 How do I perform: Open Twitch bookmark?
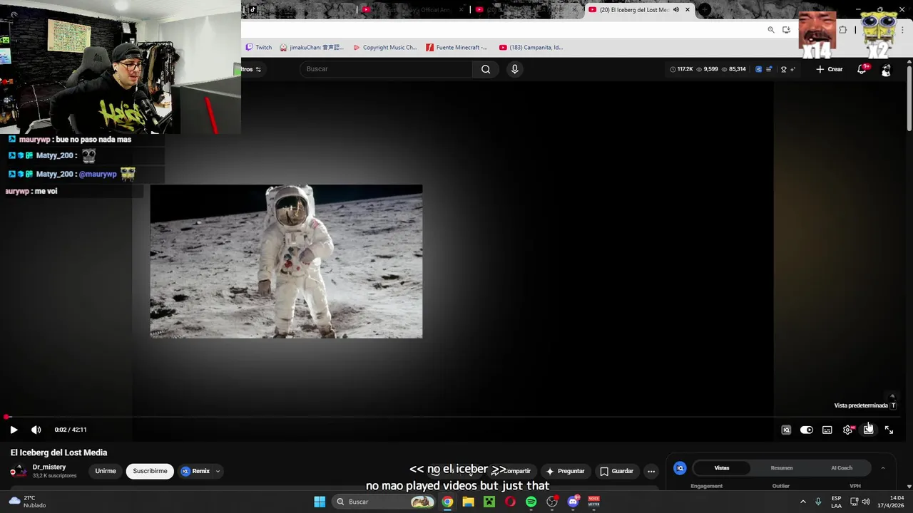(259, 48)
